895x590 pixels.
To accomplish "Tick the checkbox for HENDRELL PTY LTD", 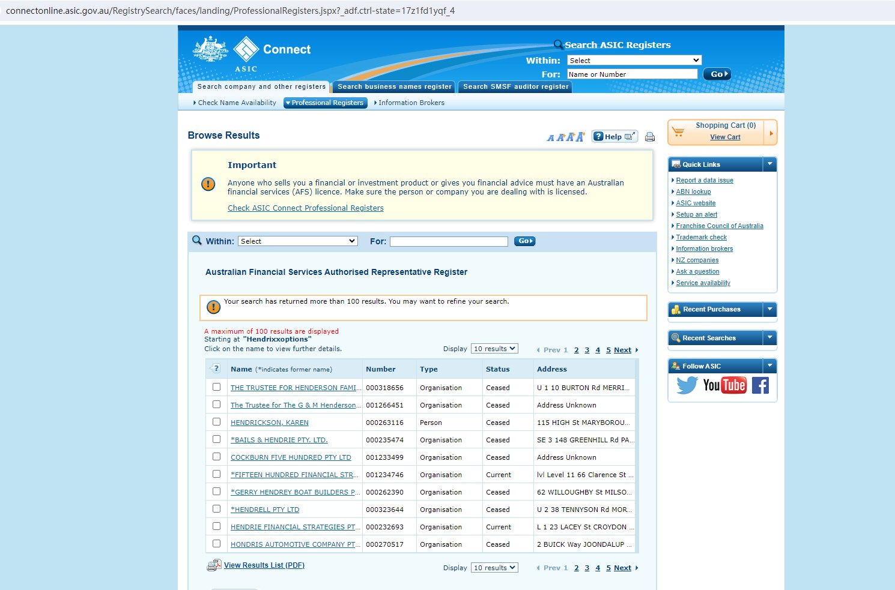I will (x=216, y=509).
